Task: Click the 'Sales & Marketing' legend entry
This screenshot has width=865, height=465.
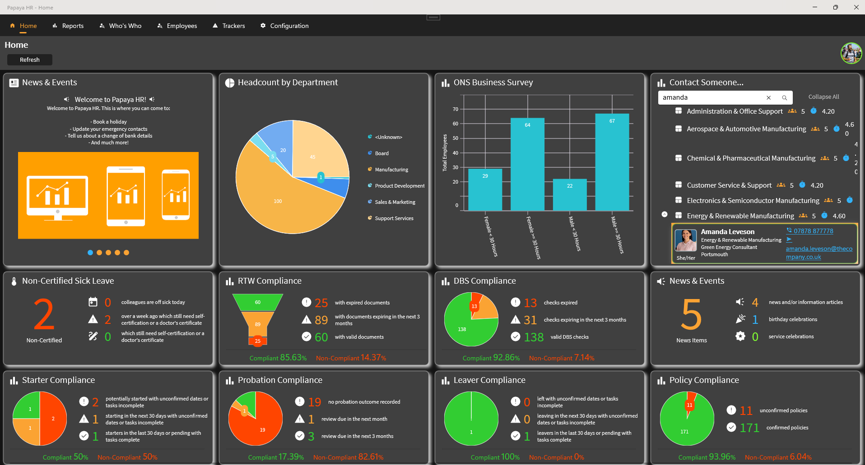Action: pos(395,202)
